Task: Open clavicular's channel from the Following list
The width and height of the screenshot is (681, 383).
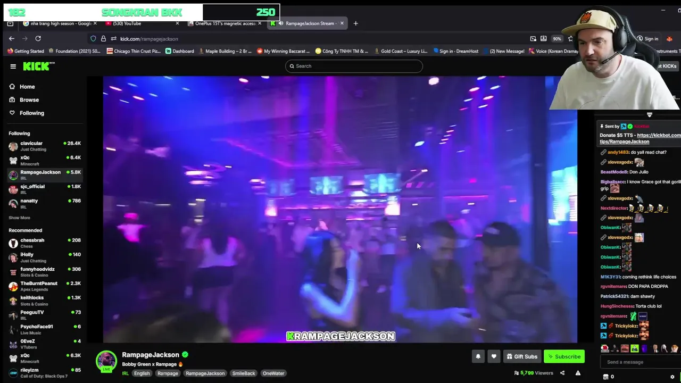Action: tap(45, 146)
